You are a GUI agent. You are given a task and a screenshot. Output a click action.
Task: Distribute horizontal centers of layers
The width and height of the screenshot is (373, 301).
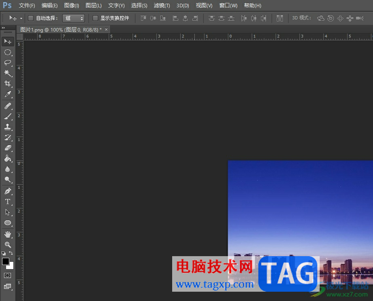click(x=253, y=18)
